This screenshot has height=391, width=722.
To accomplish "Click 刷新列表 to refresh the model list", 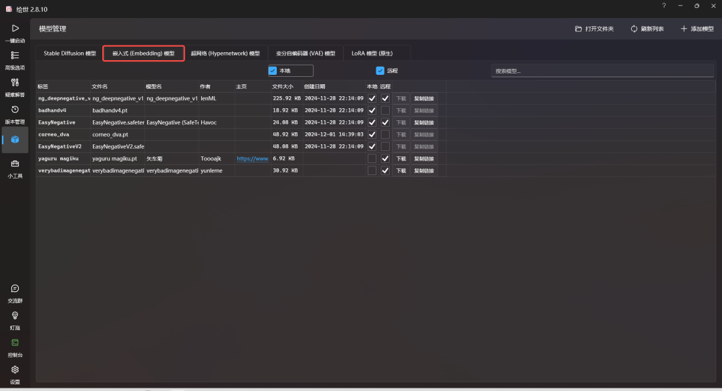I will pyautogui.click(x=647, y=29).
